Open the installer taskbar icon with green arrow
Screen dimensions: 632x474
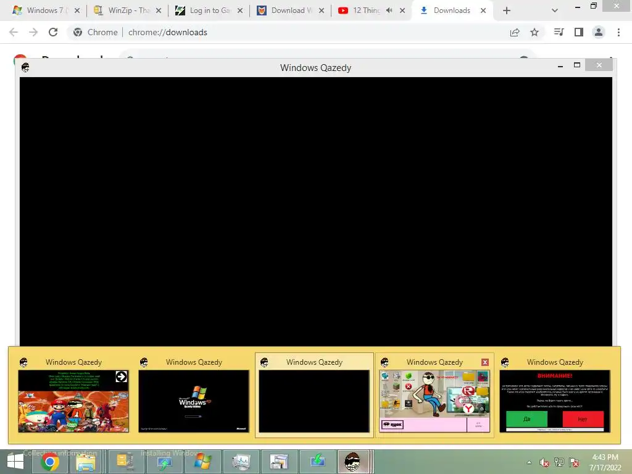164,462
